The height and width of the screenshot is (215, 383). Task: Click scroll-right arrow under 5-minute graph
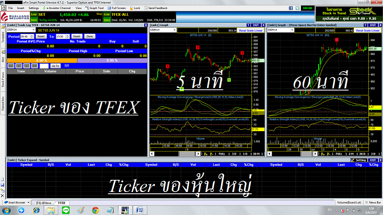[x=198, y=154]
